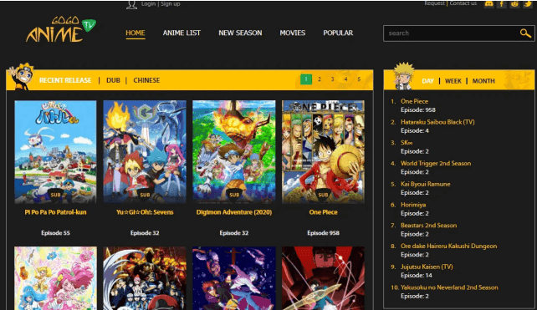The image size is (537, 310).
Task: Go to page 1 of recent releases
Action: (x=306, y=79)
